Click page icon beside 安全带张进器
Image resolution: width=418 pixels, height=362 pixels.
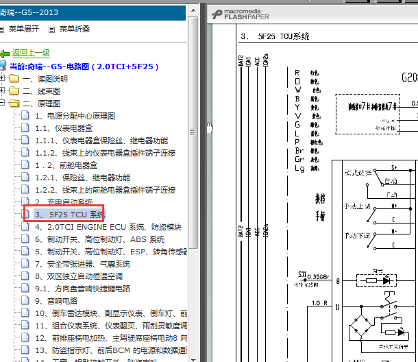pos(25,263)
